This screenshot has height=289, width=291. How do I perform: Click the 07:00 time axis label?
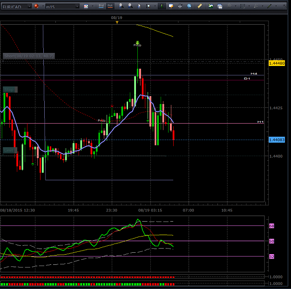(x=189, y=210)
